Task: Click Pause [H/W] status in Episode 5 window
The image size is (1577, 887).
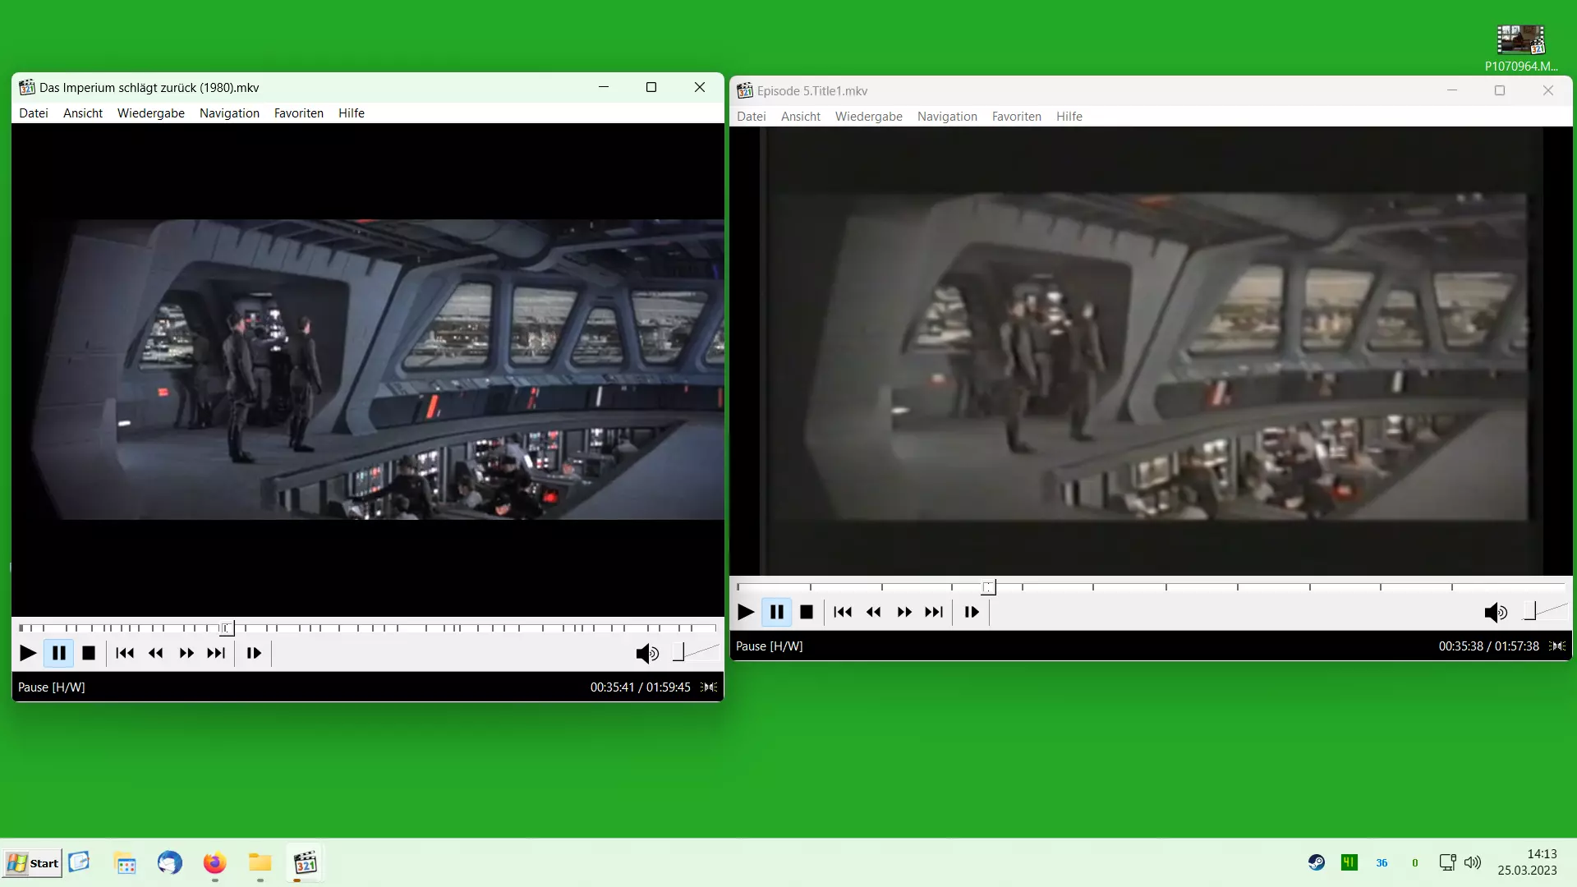Action: [770, 646]
